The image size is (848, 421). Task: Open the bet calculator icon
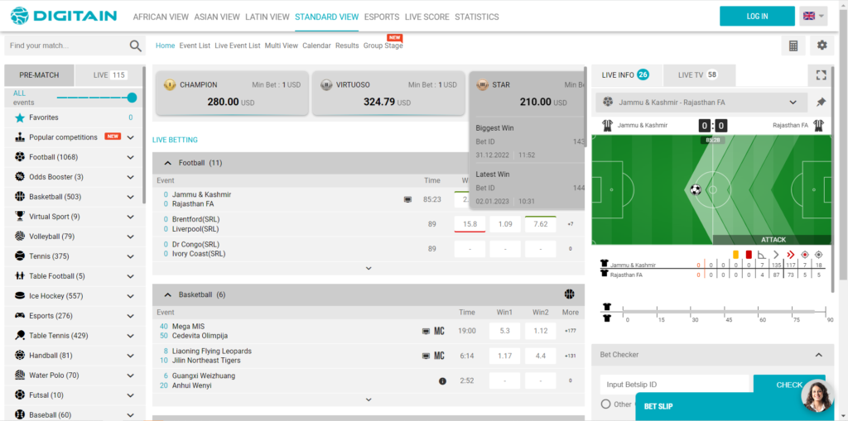pos(793,46)
